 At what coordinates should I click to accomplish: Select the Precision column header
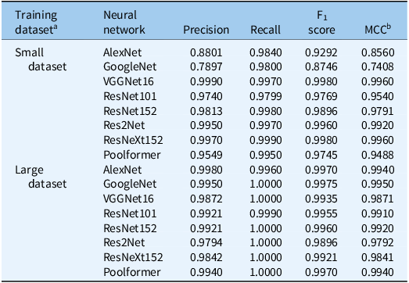click(x=206, y=30)
